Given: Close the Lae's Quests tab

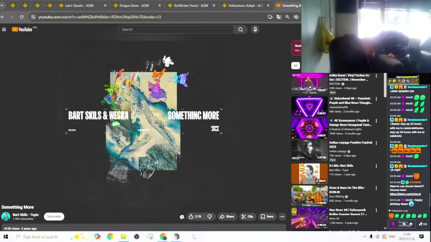Looking at the screenshot, I should pos(105,5).
